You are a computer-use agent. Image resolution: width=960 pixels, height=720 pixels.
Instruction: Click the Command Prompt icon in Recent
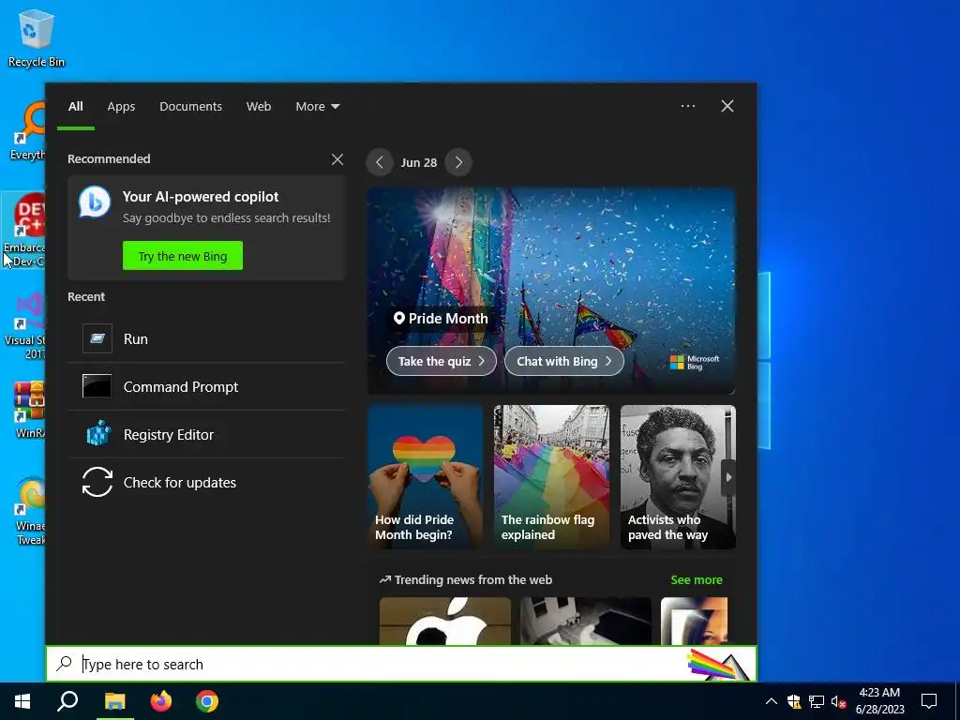[97, 386]
